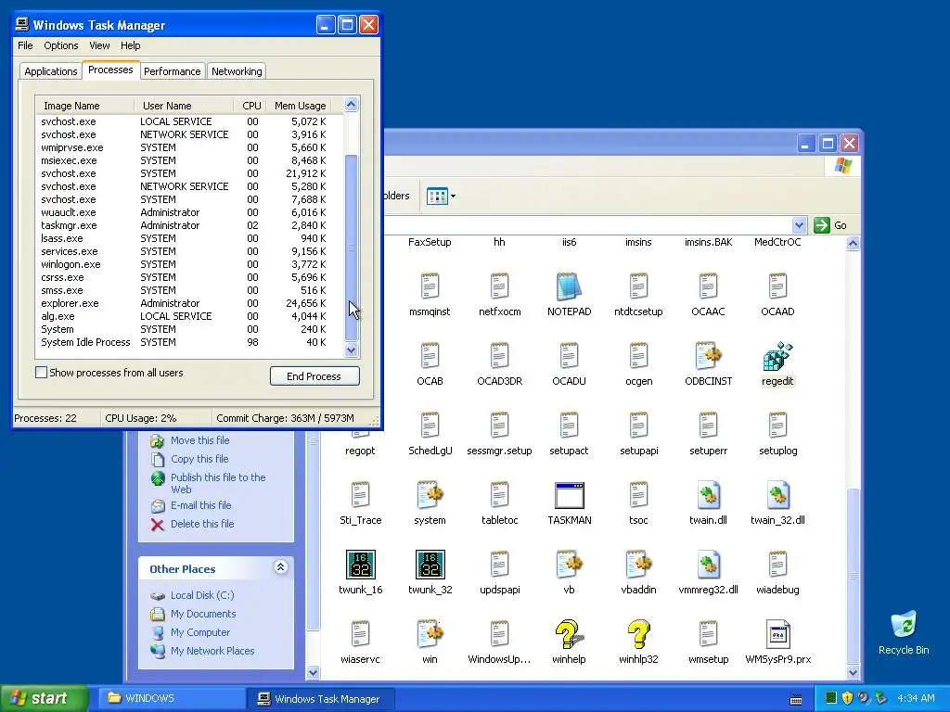This screenshot has height=712, width=950.
Task: Sort by Image Name column header
Action: (x=84, y=106)
